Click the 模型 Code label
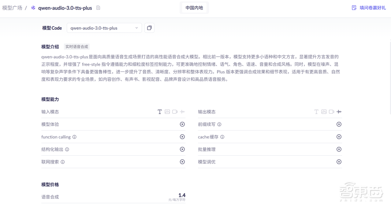The width and height of the screenshot is (391, 209). (52, 28)
